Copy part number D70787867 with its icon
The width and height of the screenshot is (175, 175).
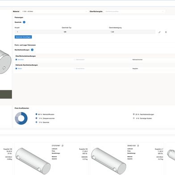point(62,146)
